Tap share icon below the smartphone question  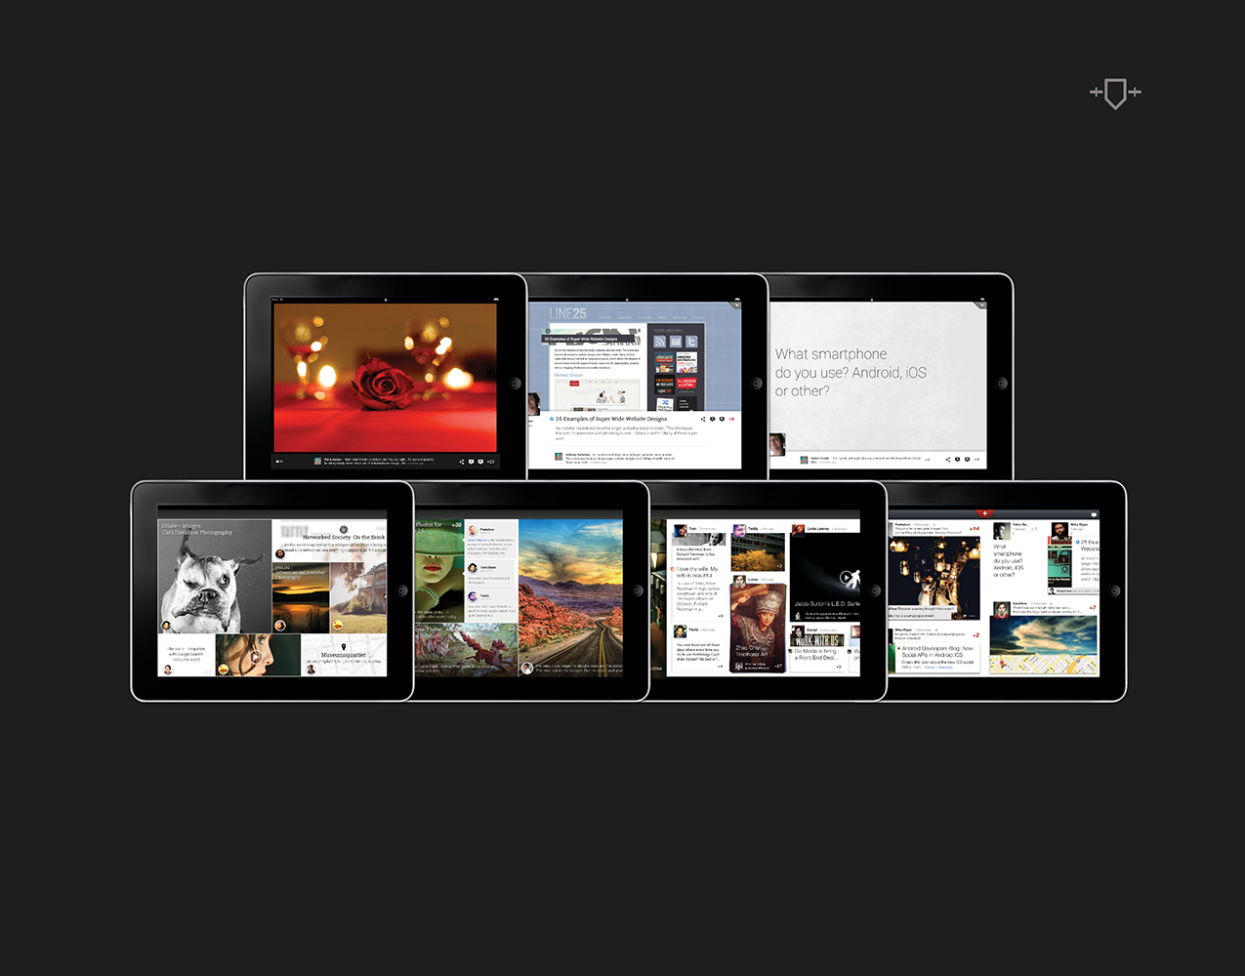(x=947, y=459)
